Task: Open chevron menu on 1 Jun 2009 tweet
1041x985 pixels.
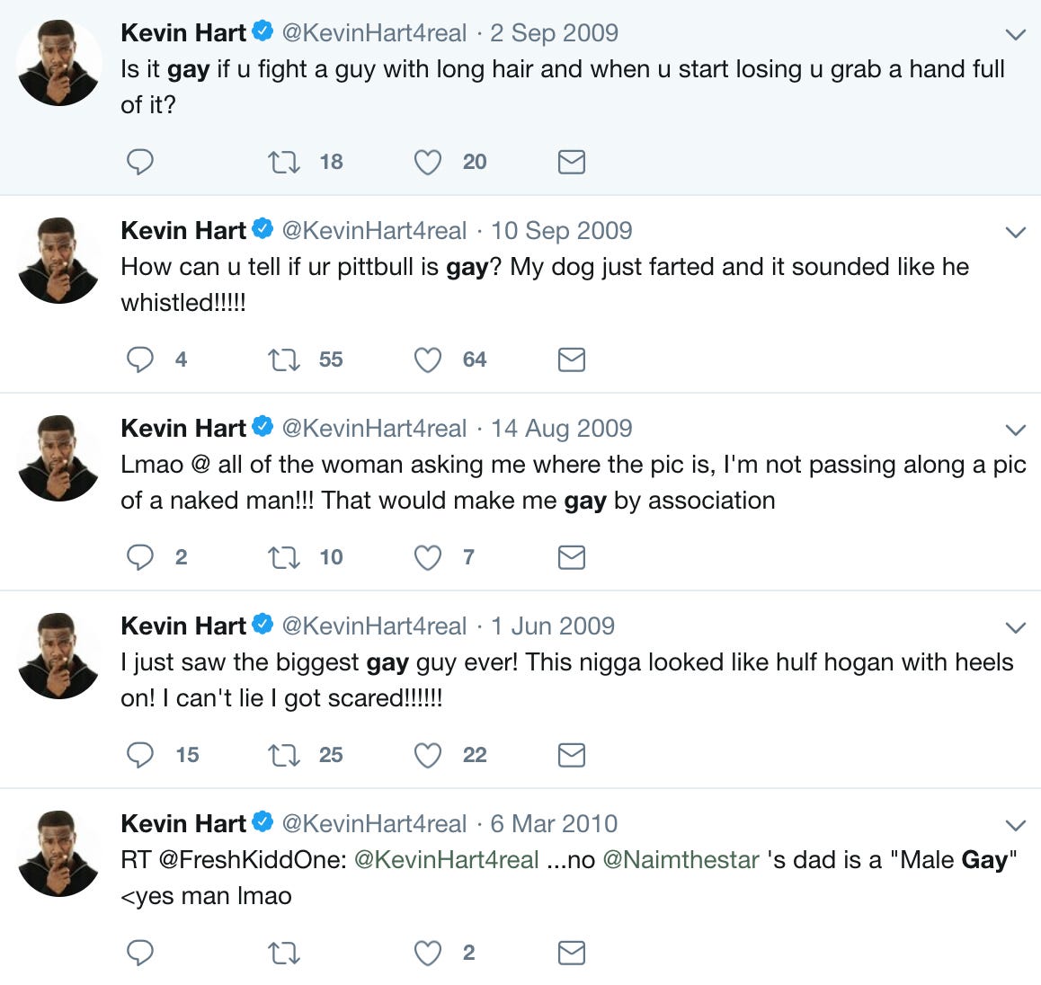Action: pyautogui.click(x=1016, y=628)
